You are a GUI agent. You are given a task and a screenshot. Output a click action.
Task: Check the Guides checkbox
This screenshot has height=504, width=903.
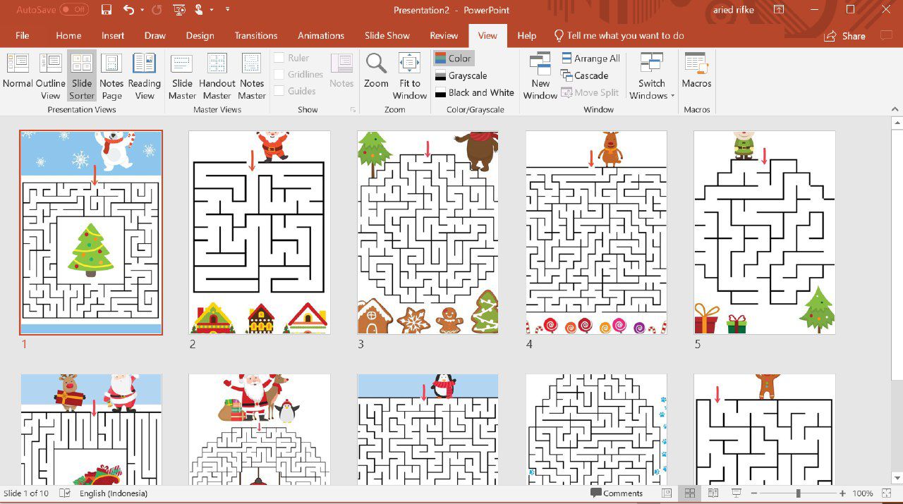click(279, 91)
